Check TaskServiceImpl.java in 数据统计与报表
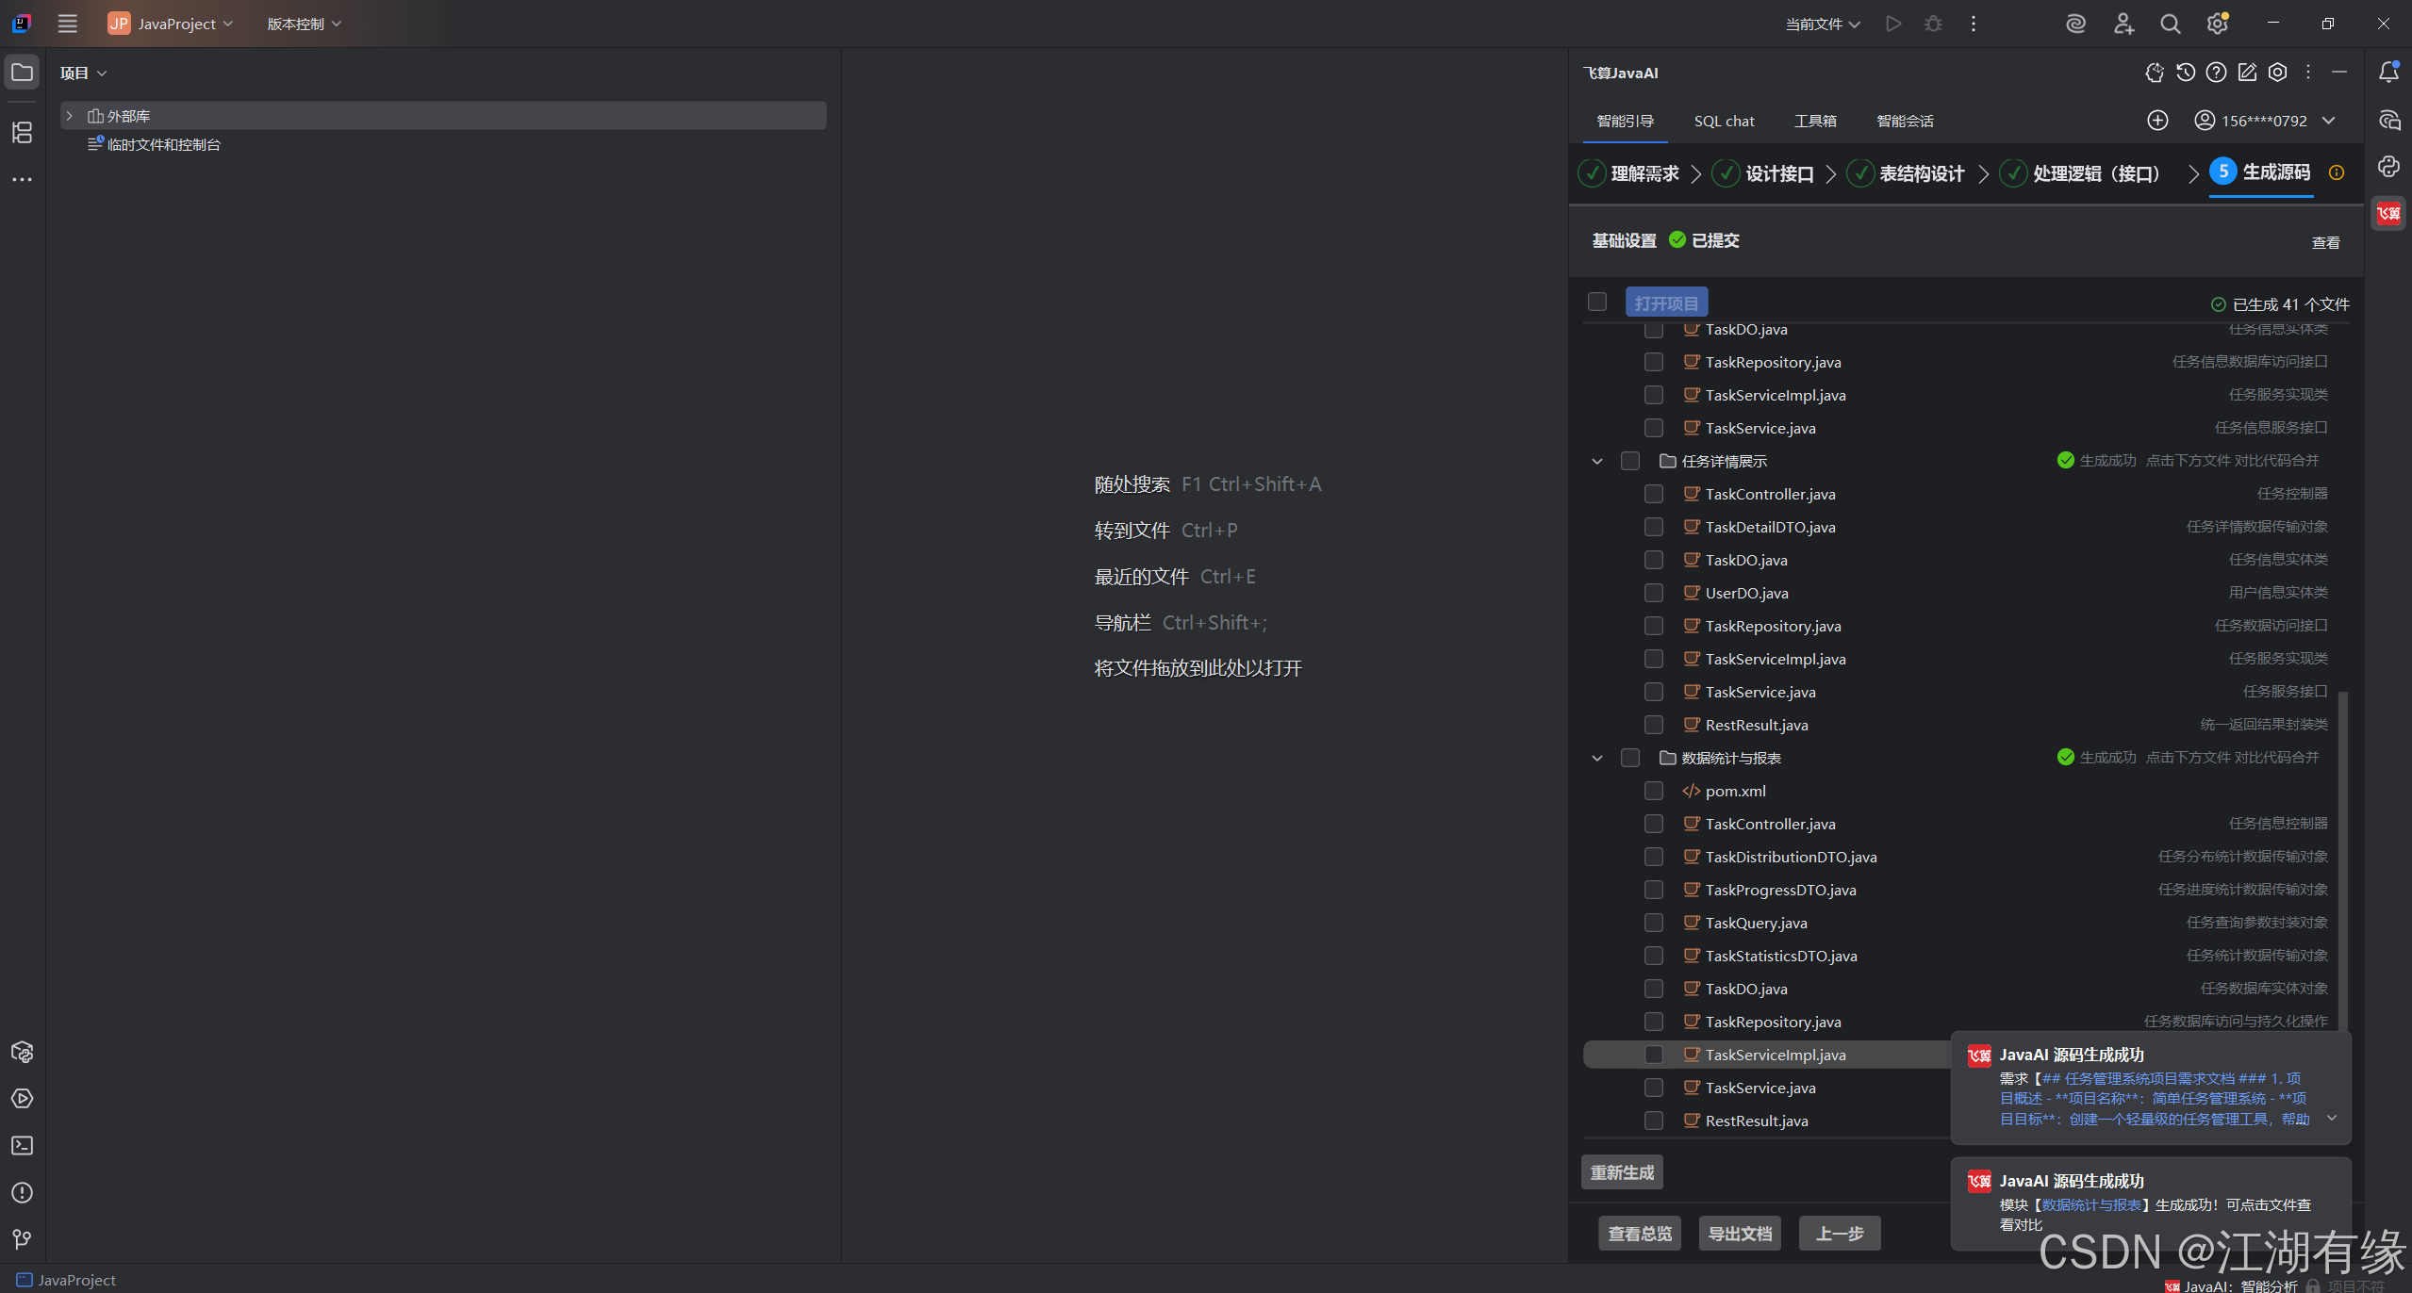The width and height of the screenshot is (2412, 1293). [1654, 1055]
